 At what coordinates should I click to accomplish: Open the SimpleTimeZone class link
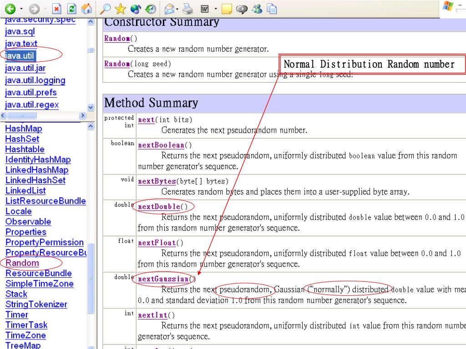(x=40, y=284)
